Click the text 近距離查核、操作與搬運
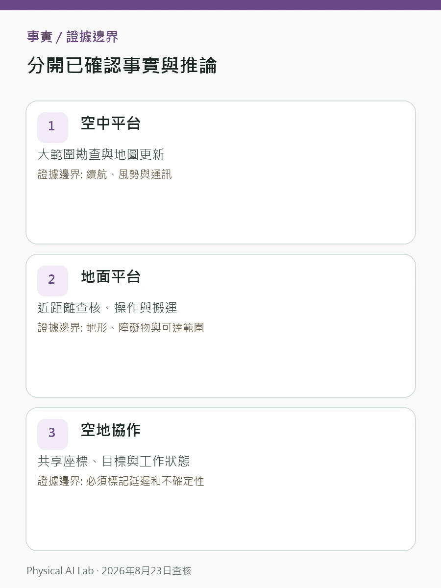 tap(107, 308)
